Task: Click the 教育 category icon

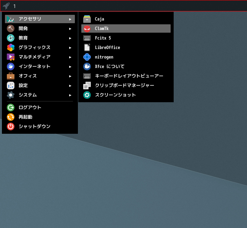Action: (x=11, y=38)
